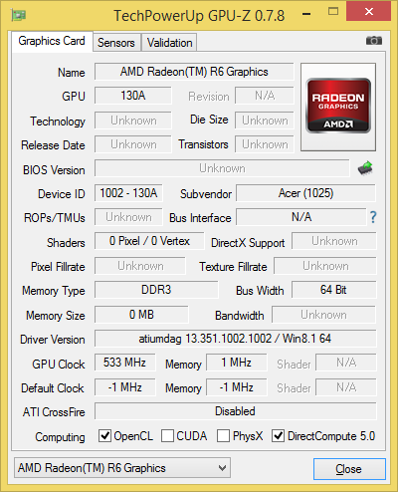This screenshot has width=398, height=492.
Task: Open the AMD Radeon R6 Graphics card dropdown
Action: [122, 468]
